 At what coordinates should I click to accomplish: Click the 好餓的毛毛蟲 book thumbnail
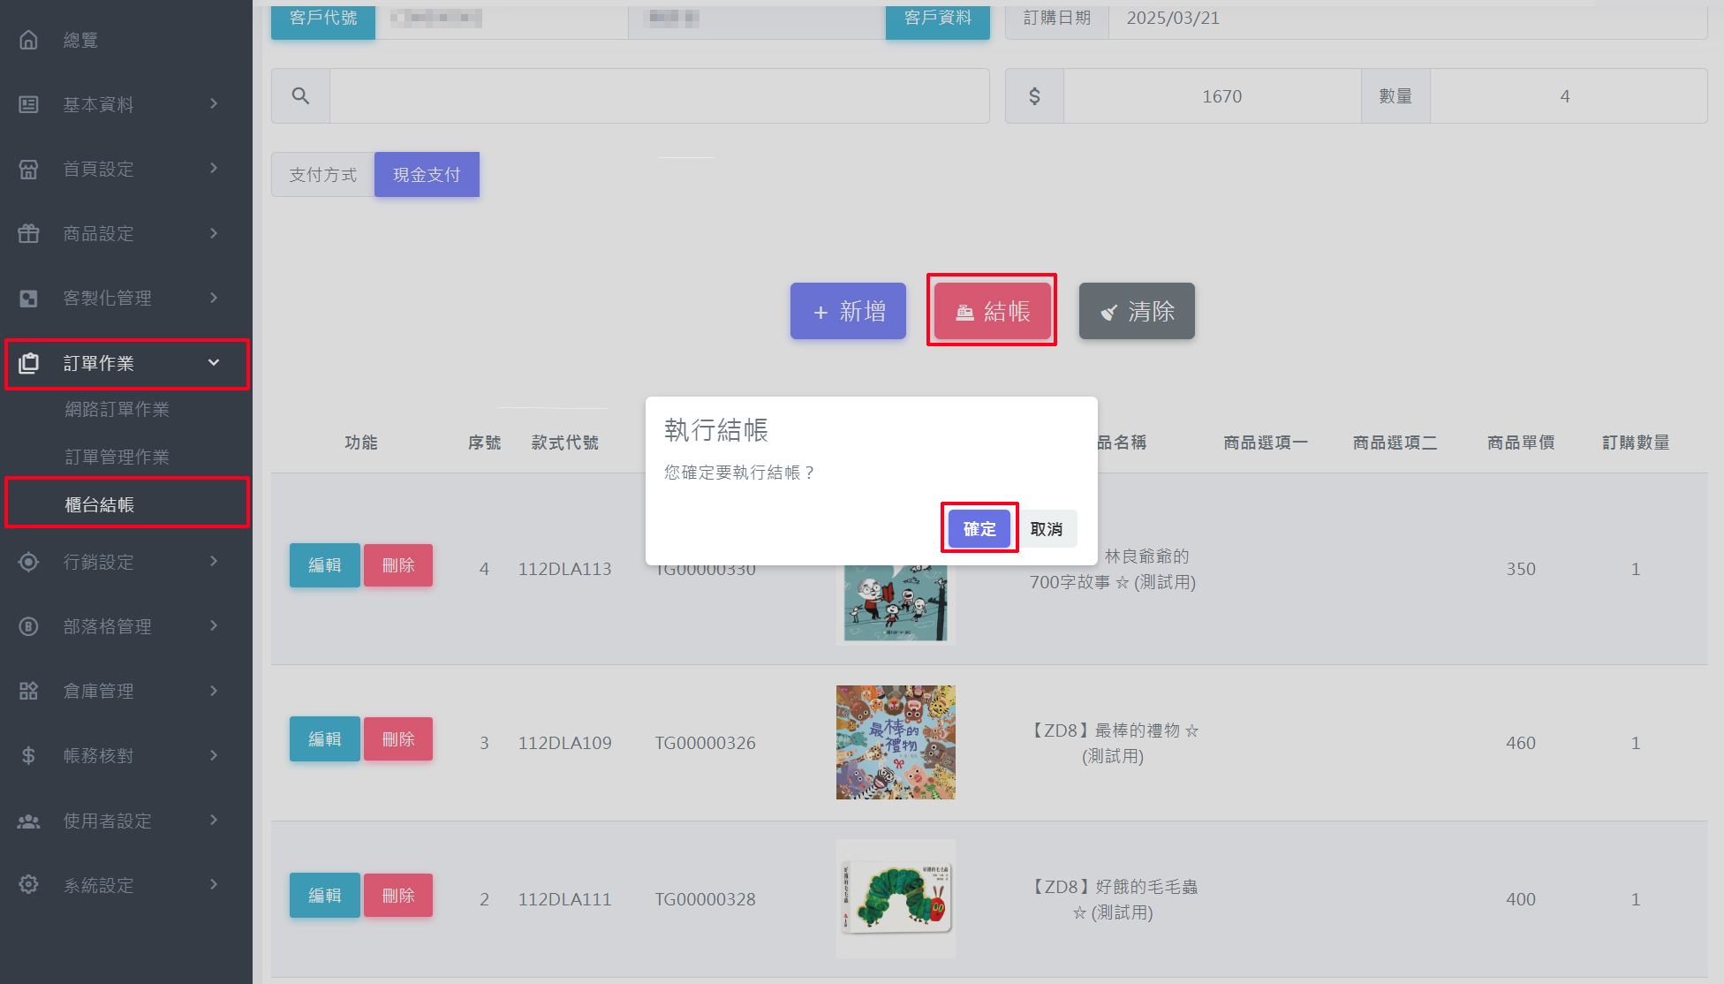pos(896,897)
